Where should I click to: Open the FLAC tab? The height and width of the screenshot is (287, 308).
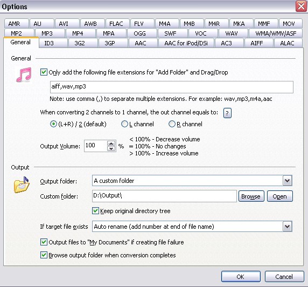[x=117, y=24]
